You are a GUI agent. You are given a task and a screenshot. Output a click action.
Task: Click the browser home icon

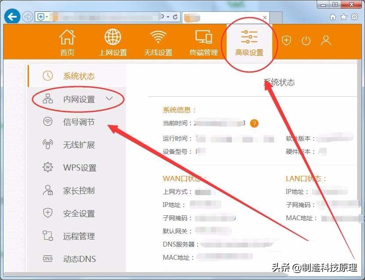333,17
